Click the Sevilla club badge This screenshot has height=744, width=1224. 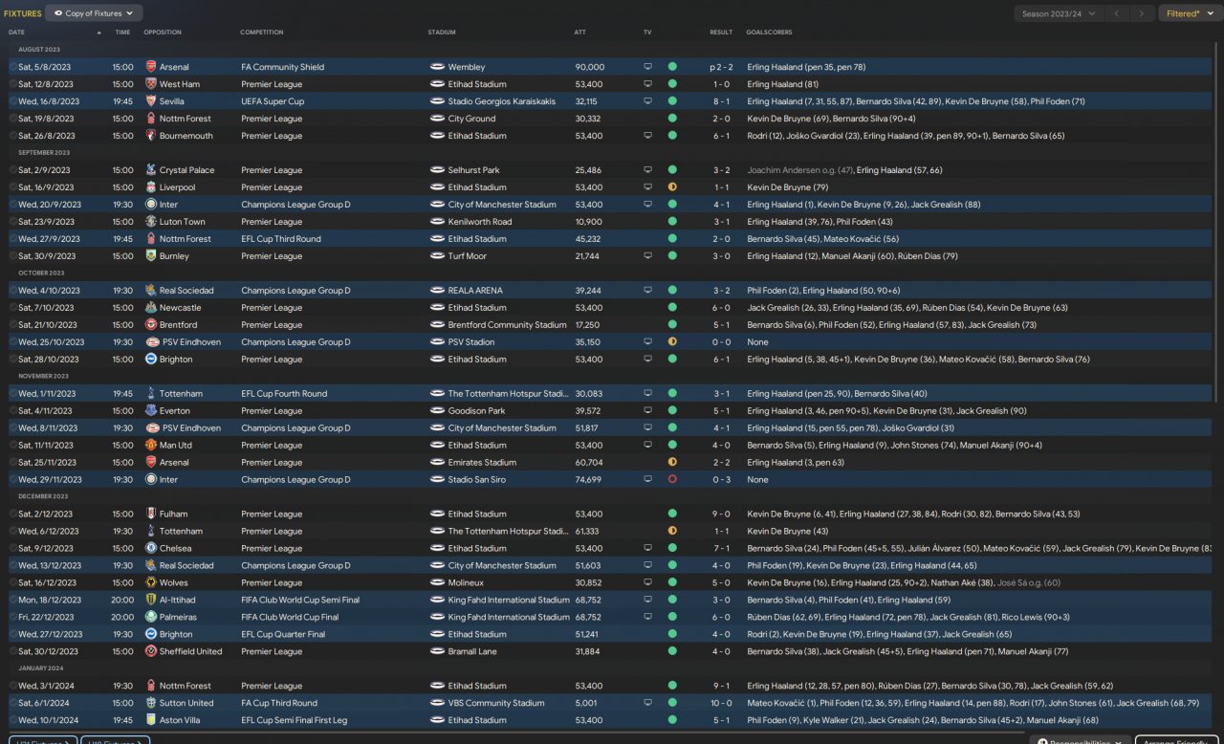pyautogui.click(x=150, y=101)
